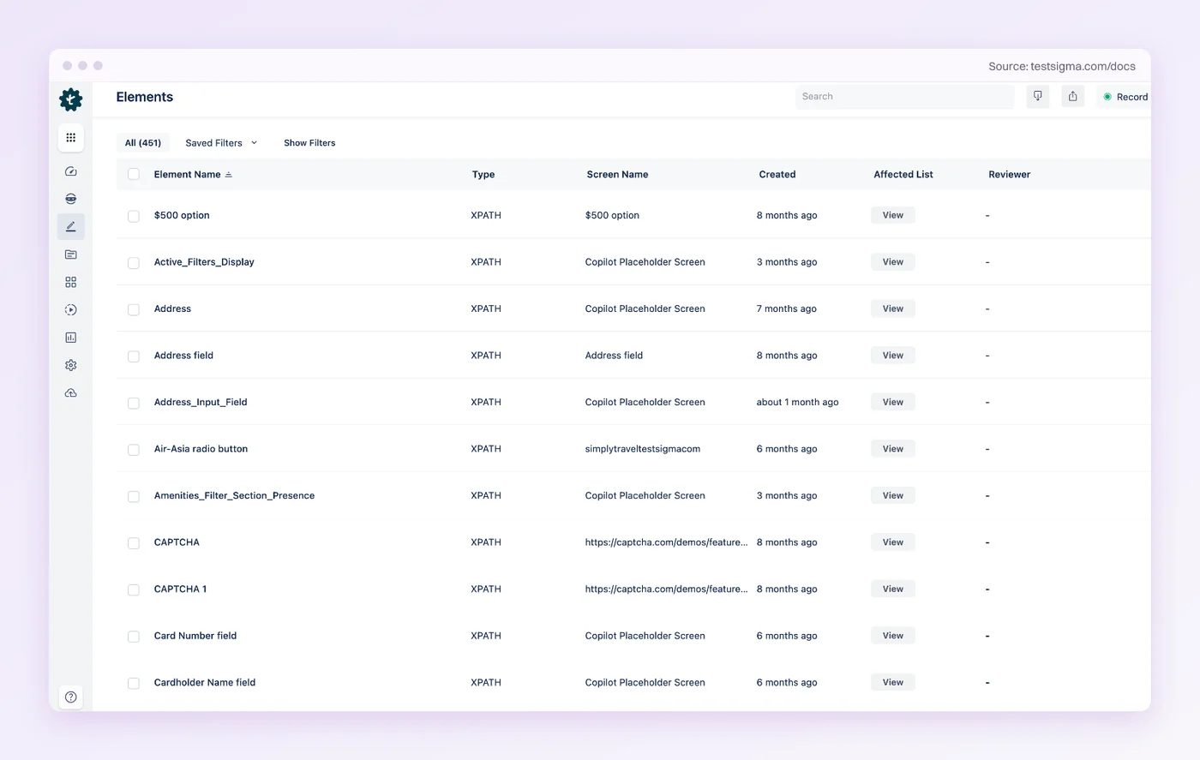Click View button for $500 option
The image size is (1200, 760).
coord(893,215)
